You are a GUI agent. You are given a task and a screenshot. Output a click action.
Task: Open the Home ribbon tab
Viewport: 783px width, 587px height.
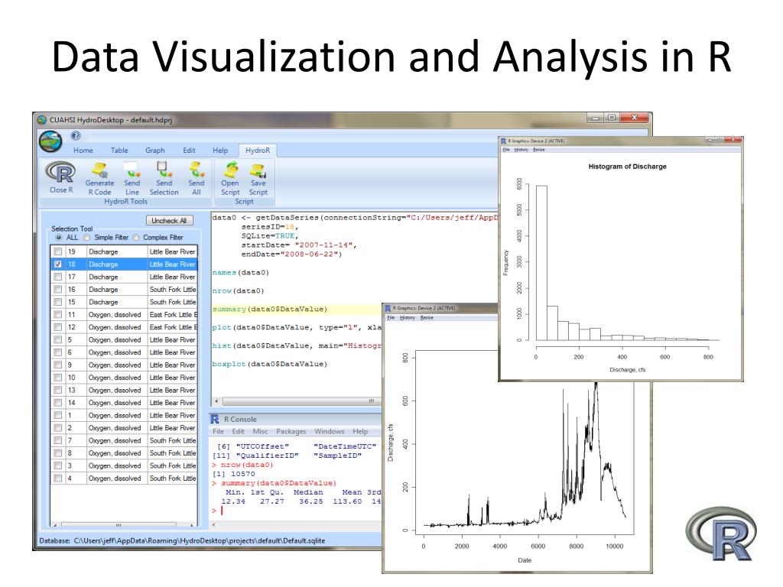pyautogui.click(x=83, y=151)
